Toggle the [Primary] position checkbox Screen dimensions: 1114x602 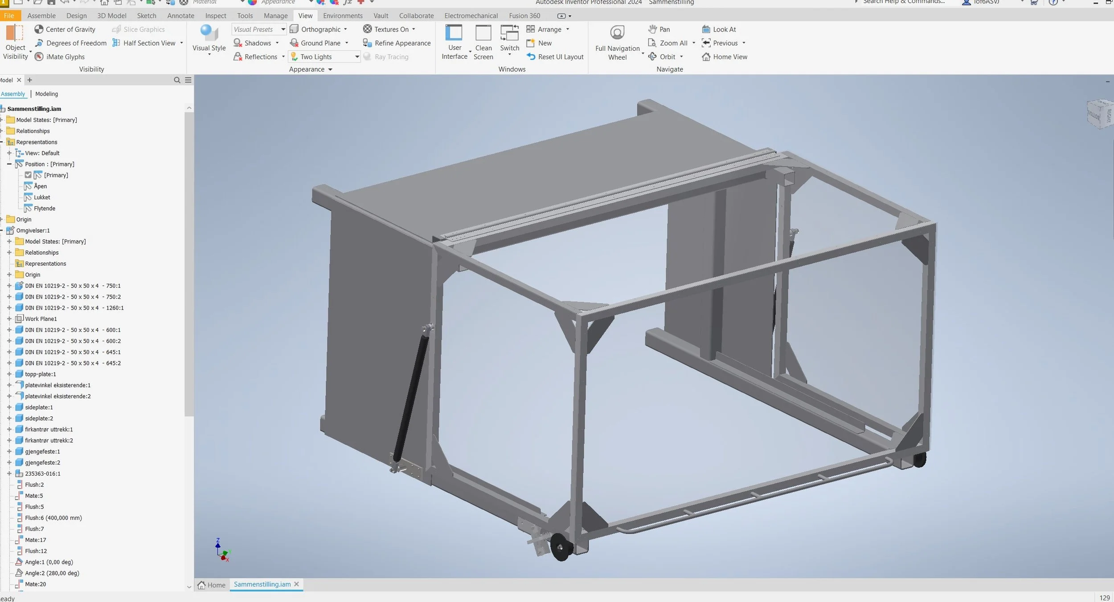click(x=28, y=175)
